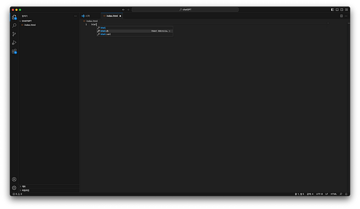Select the html:5 Emmet suggestion

coord(105,31)
